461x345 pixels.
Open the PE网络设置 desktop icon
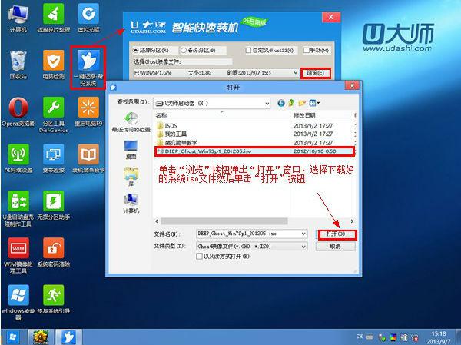tap(18, 158)
